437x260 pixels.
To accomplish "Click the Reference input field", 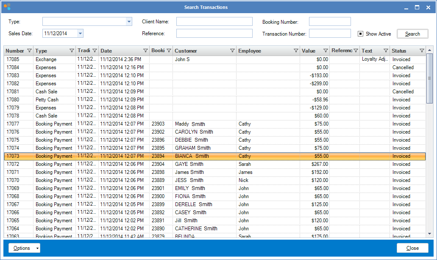I will [x=214, y=34].
